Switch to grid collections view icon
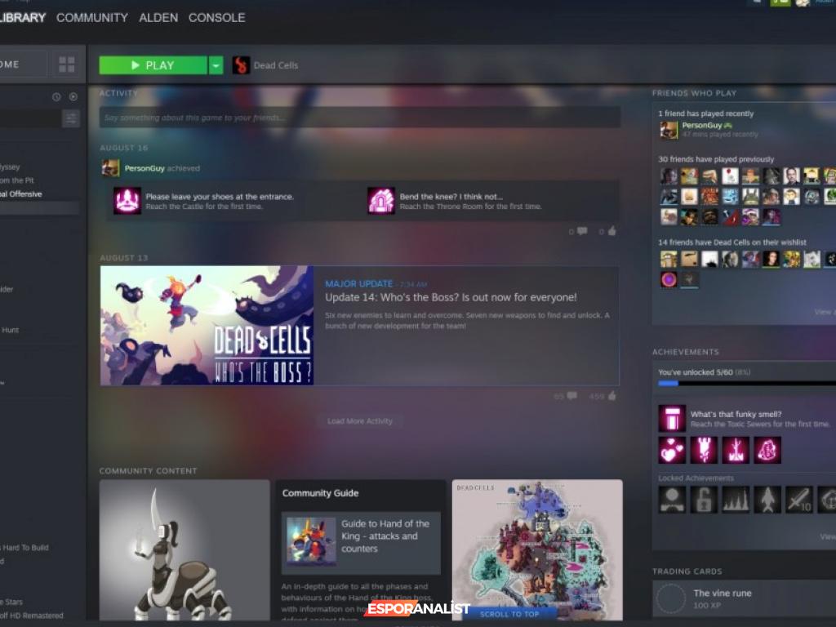This screenshot has height=627, width=836. pyautogui.click(x=67, y=64)
